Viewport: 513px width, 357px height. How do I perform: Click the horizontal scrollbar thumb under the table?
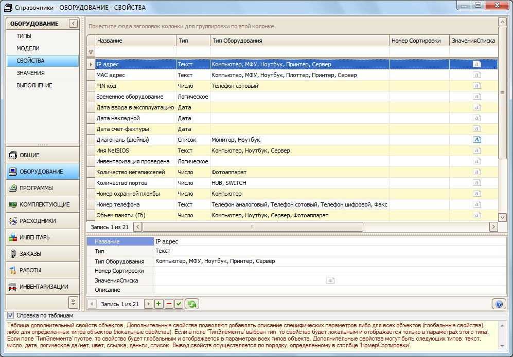click(x=252, y=227)
